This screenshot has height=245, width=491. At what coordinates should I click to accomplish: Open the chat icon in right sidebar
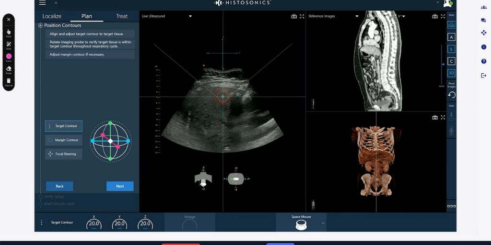(x=483, y=20)
